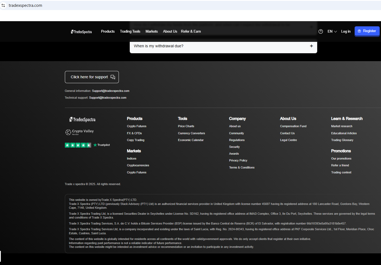381x265 pixels.
Task: Open the EN language dropdown
Action: [x=332, y=32]
